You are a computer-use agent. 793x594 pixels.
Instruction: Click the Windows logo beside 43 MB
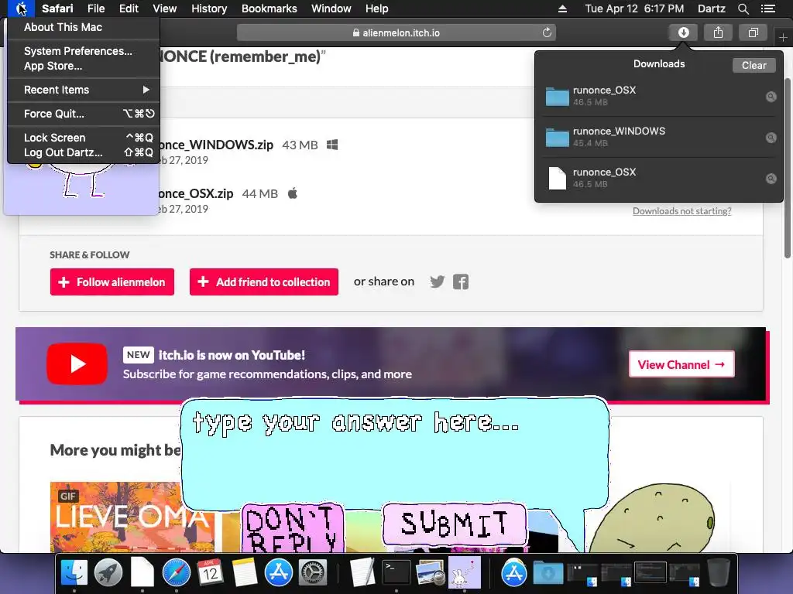point(332,145)
